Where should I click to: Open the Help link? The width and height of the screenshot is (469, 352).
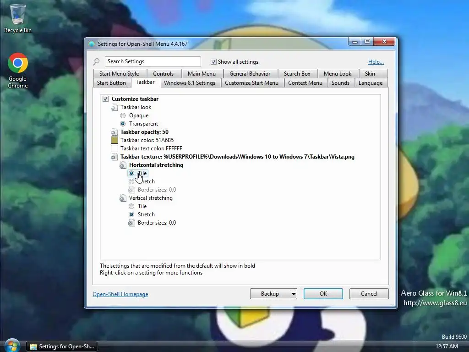pos(376,62)
